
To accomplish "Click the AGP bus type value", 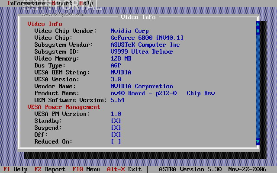I will (x=116, y=65).
